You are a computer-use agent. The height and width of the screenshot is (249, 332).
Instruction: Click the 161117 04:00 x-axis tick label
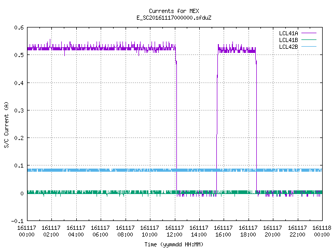click(76, 231)
